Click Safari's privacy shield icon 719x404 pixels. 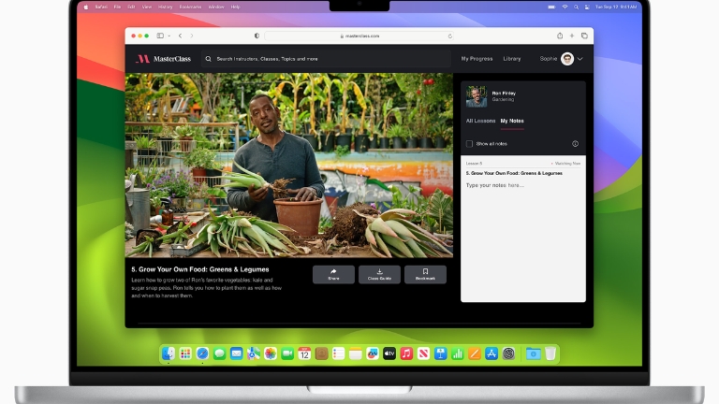257,36
